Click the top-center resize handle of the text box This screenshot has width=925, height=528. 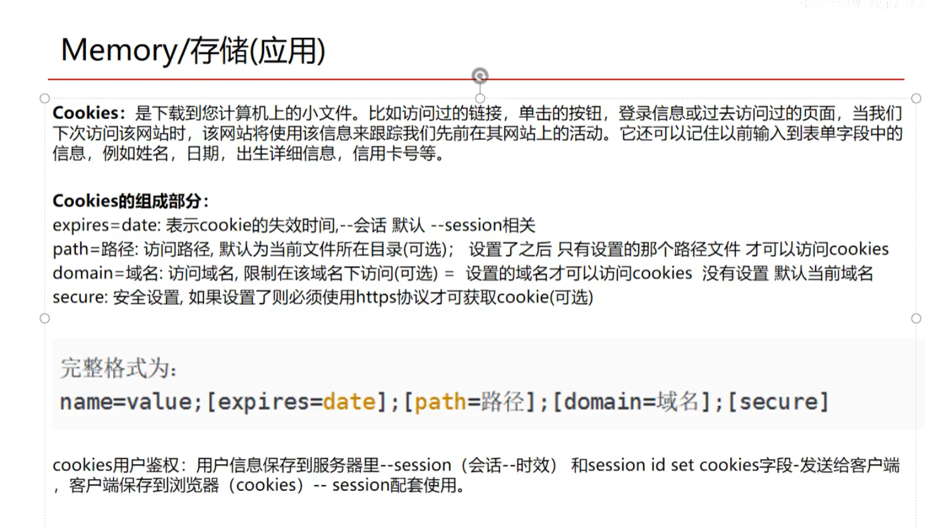click(x=480, y=99)
